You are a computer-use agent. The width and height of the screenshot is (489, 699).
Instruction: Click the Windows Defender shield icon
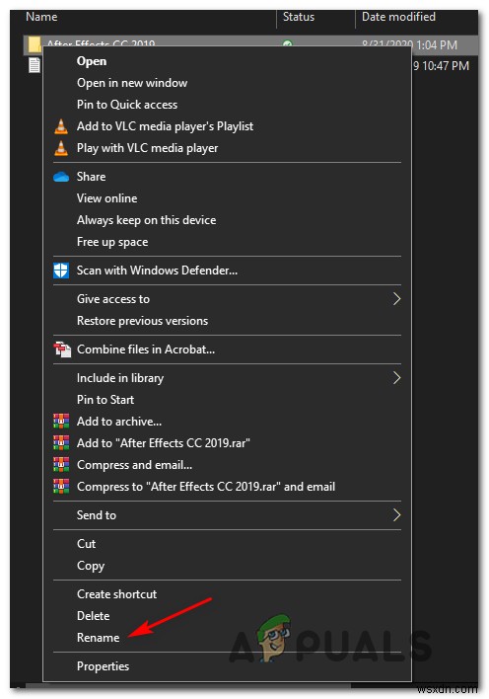coord(61,271)
